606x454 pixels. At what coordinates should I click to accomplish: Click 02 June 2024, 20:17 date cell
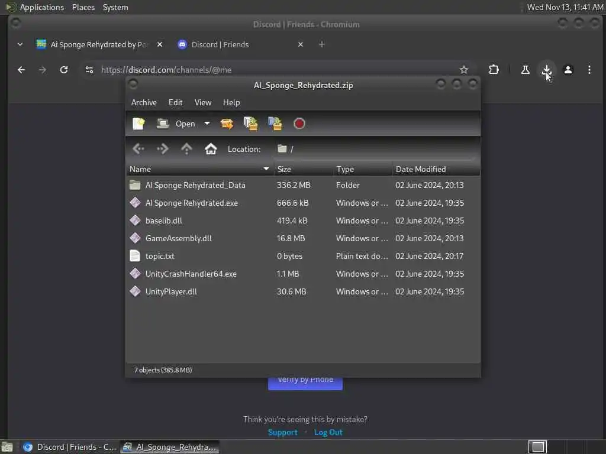[x=429, y=257]
